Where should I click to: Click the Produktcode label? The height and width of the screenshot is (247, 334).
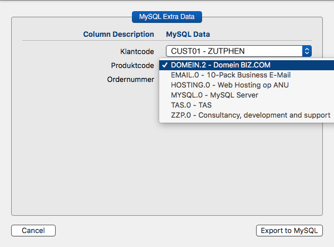coord(132,65)
